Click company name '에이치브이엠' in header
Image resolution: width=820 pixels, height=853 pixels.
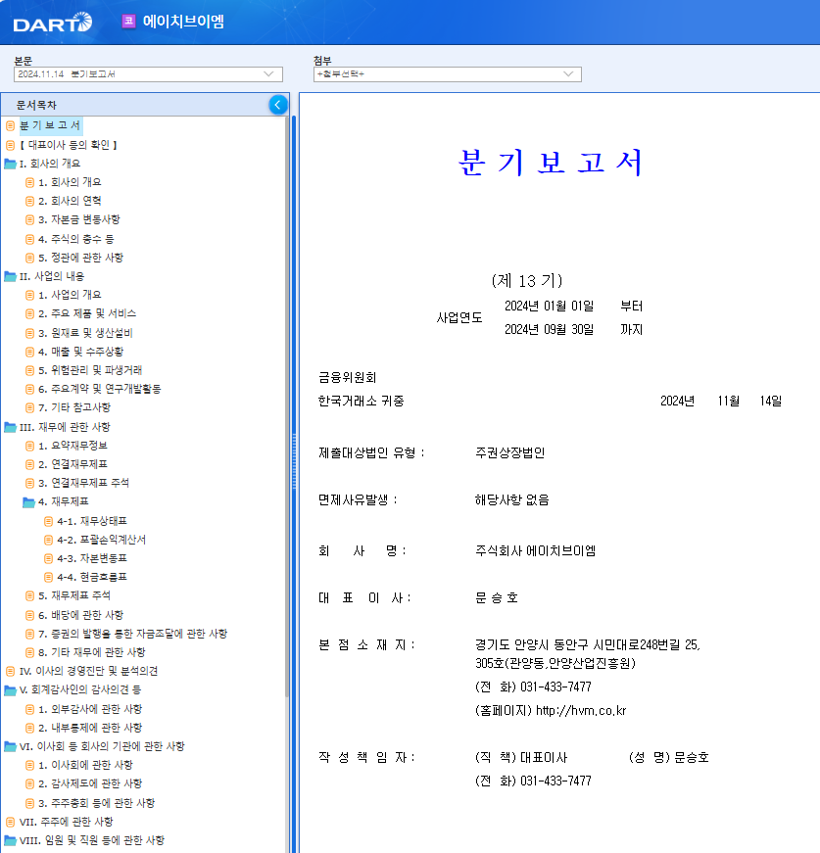click(x=183, y=22)
